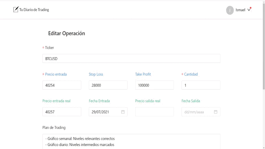Click the Fecha Salida dd/mm/aaaa field

201,112
